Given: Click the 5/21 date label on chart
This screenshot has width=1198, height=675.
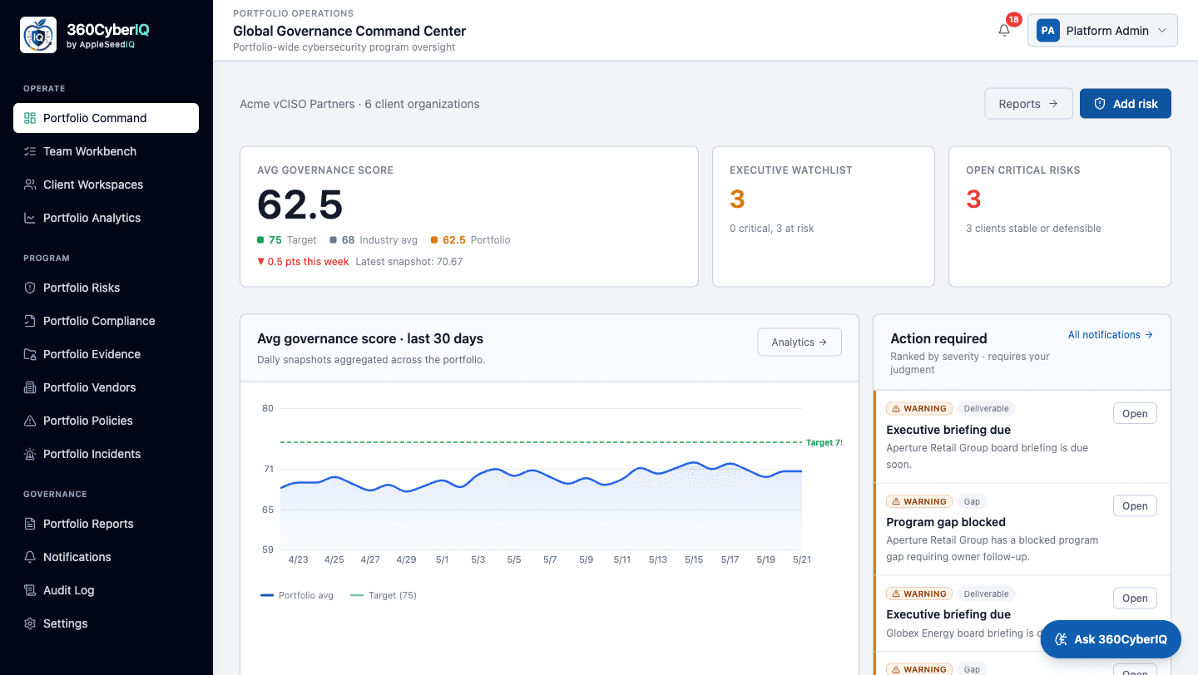Looking at the screenshot, I should point(801,559).
